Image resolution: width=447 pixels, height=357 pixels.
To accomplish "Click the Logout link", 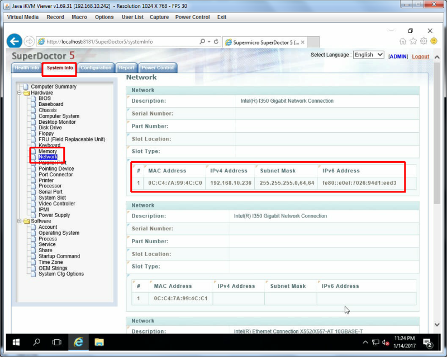I will (x=420, y=56).
